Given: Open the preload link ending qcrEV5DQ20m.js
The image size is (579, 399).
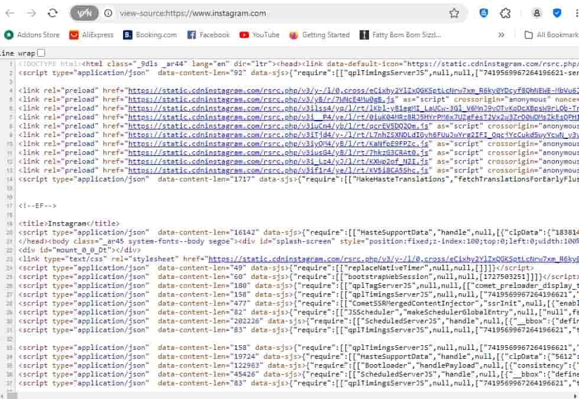Looking at the screenshot, I should point(279,126).
